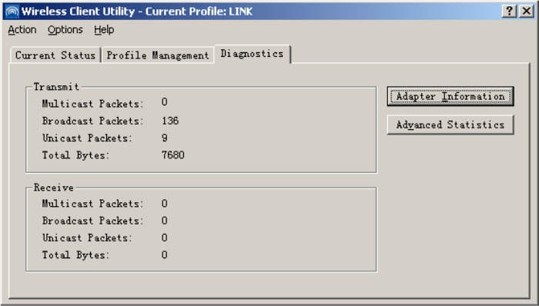Viewport: 539px width, 306px height.
Task: Click Receive Multicast Packets value 0
Action: tap(165, 204)
